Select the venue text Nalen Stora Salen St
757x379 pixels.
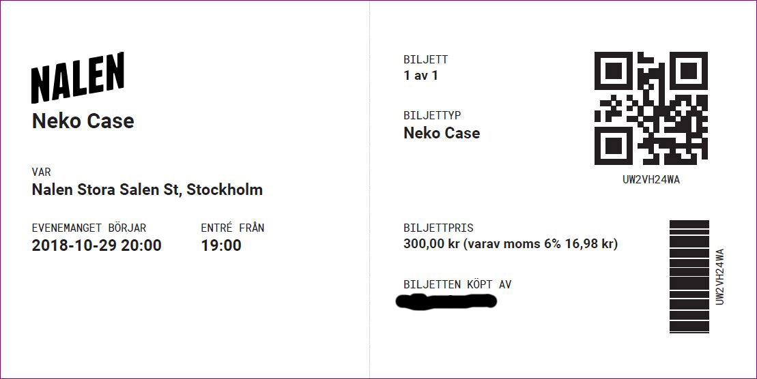tap(104, 189)
